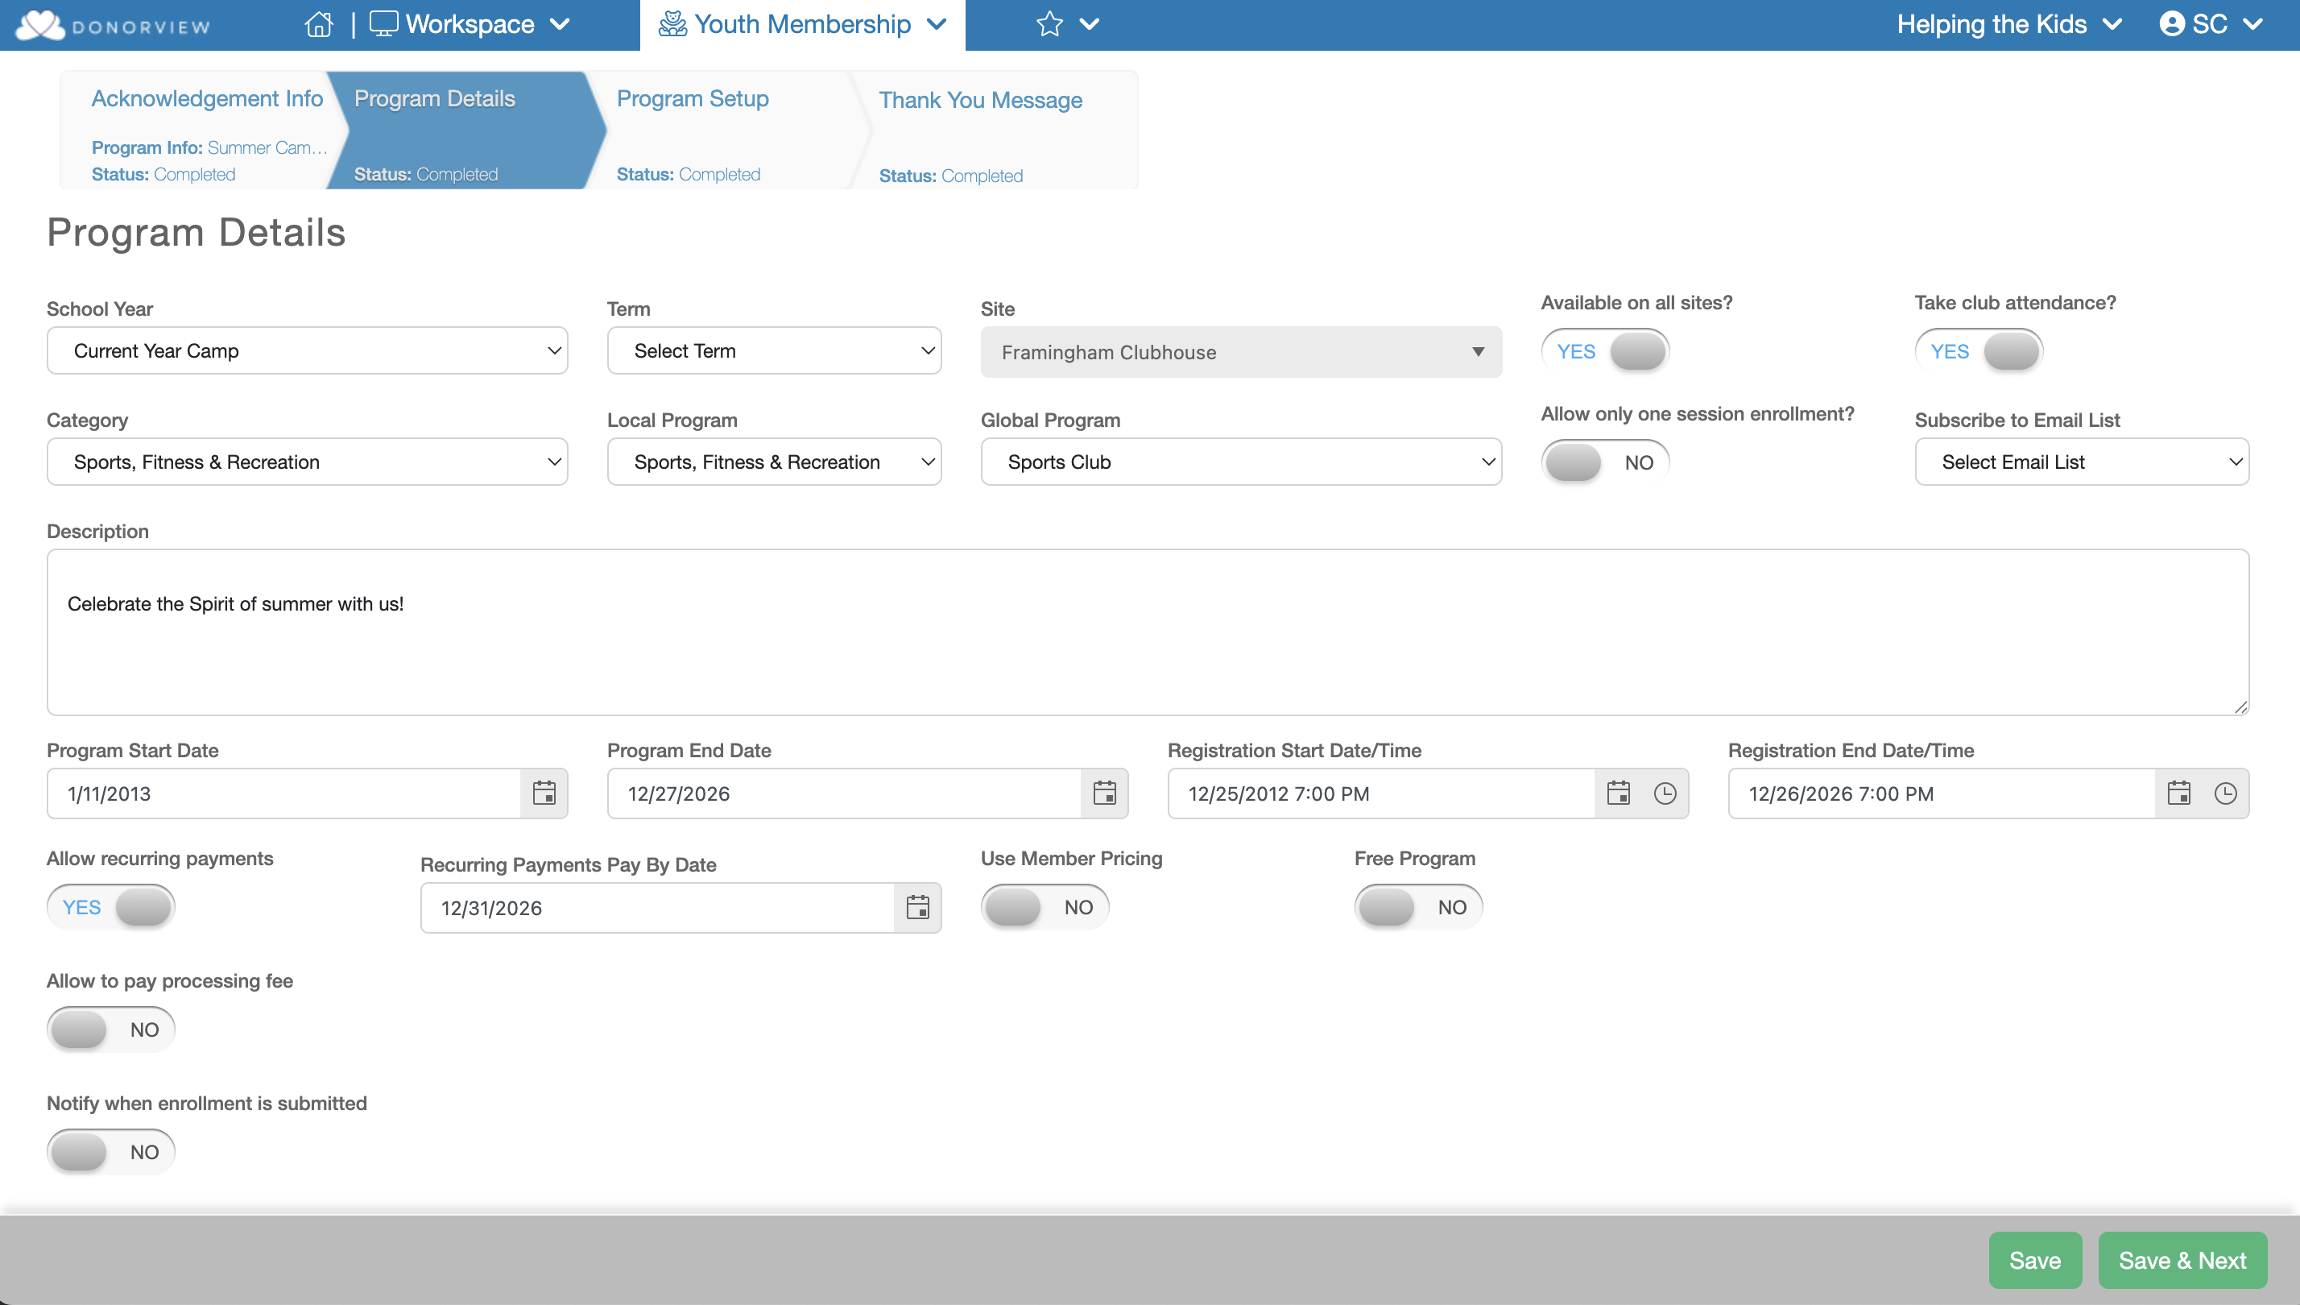Open Registration Start Date calendar icon
Viewport: 2300px width, 1305px height.
point(1618,793)
